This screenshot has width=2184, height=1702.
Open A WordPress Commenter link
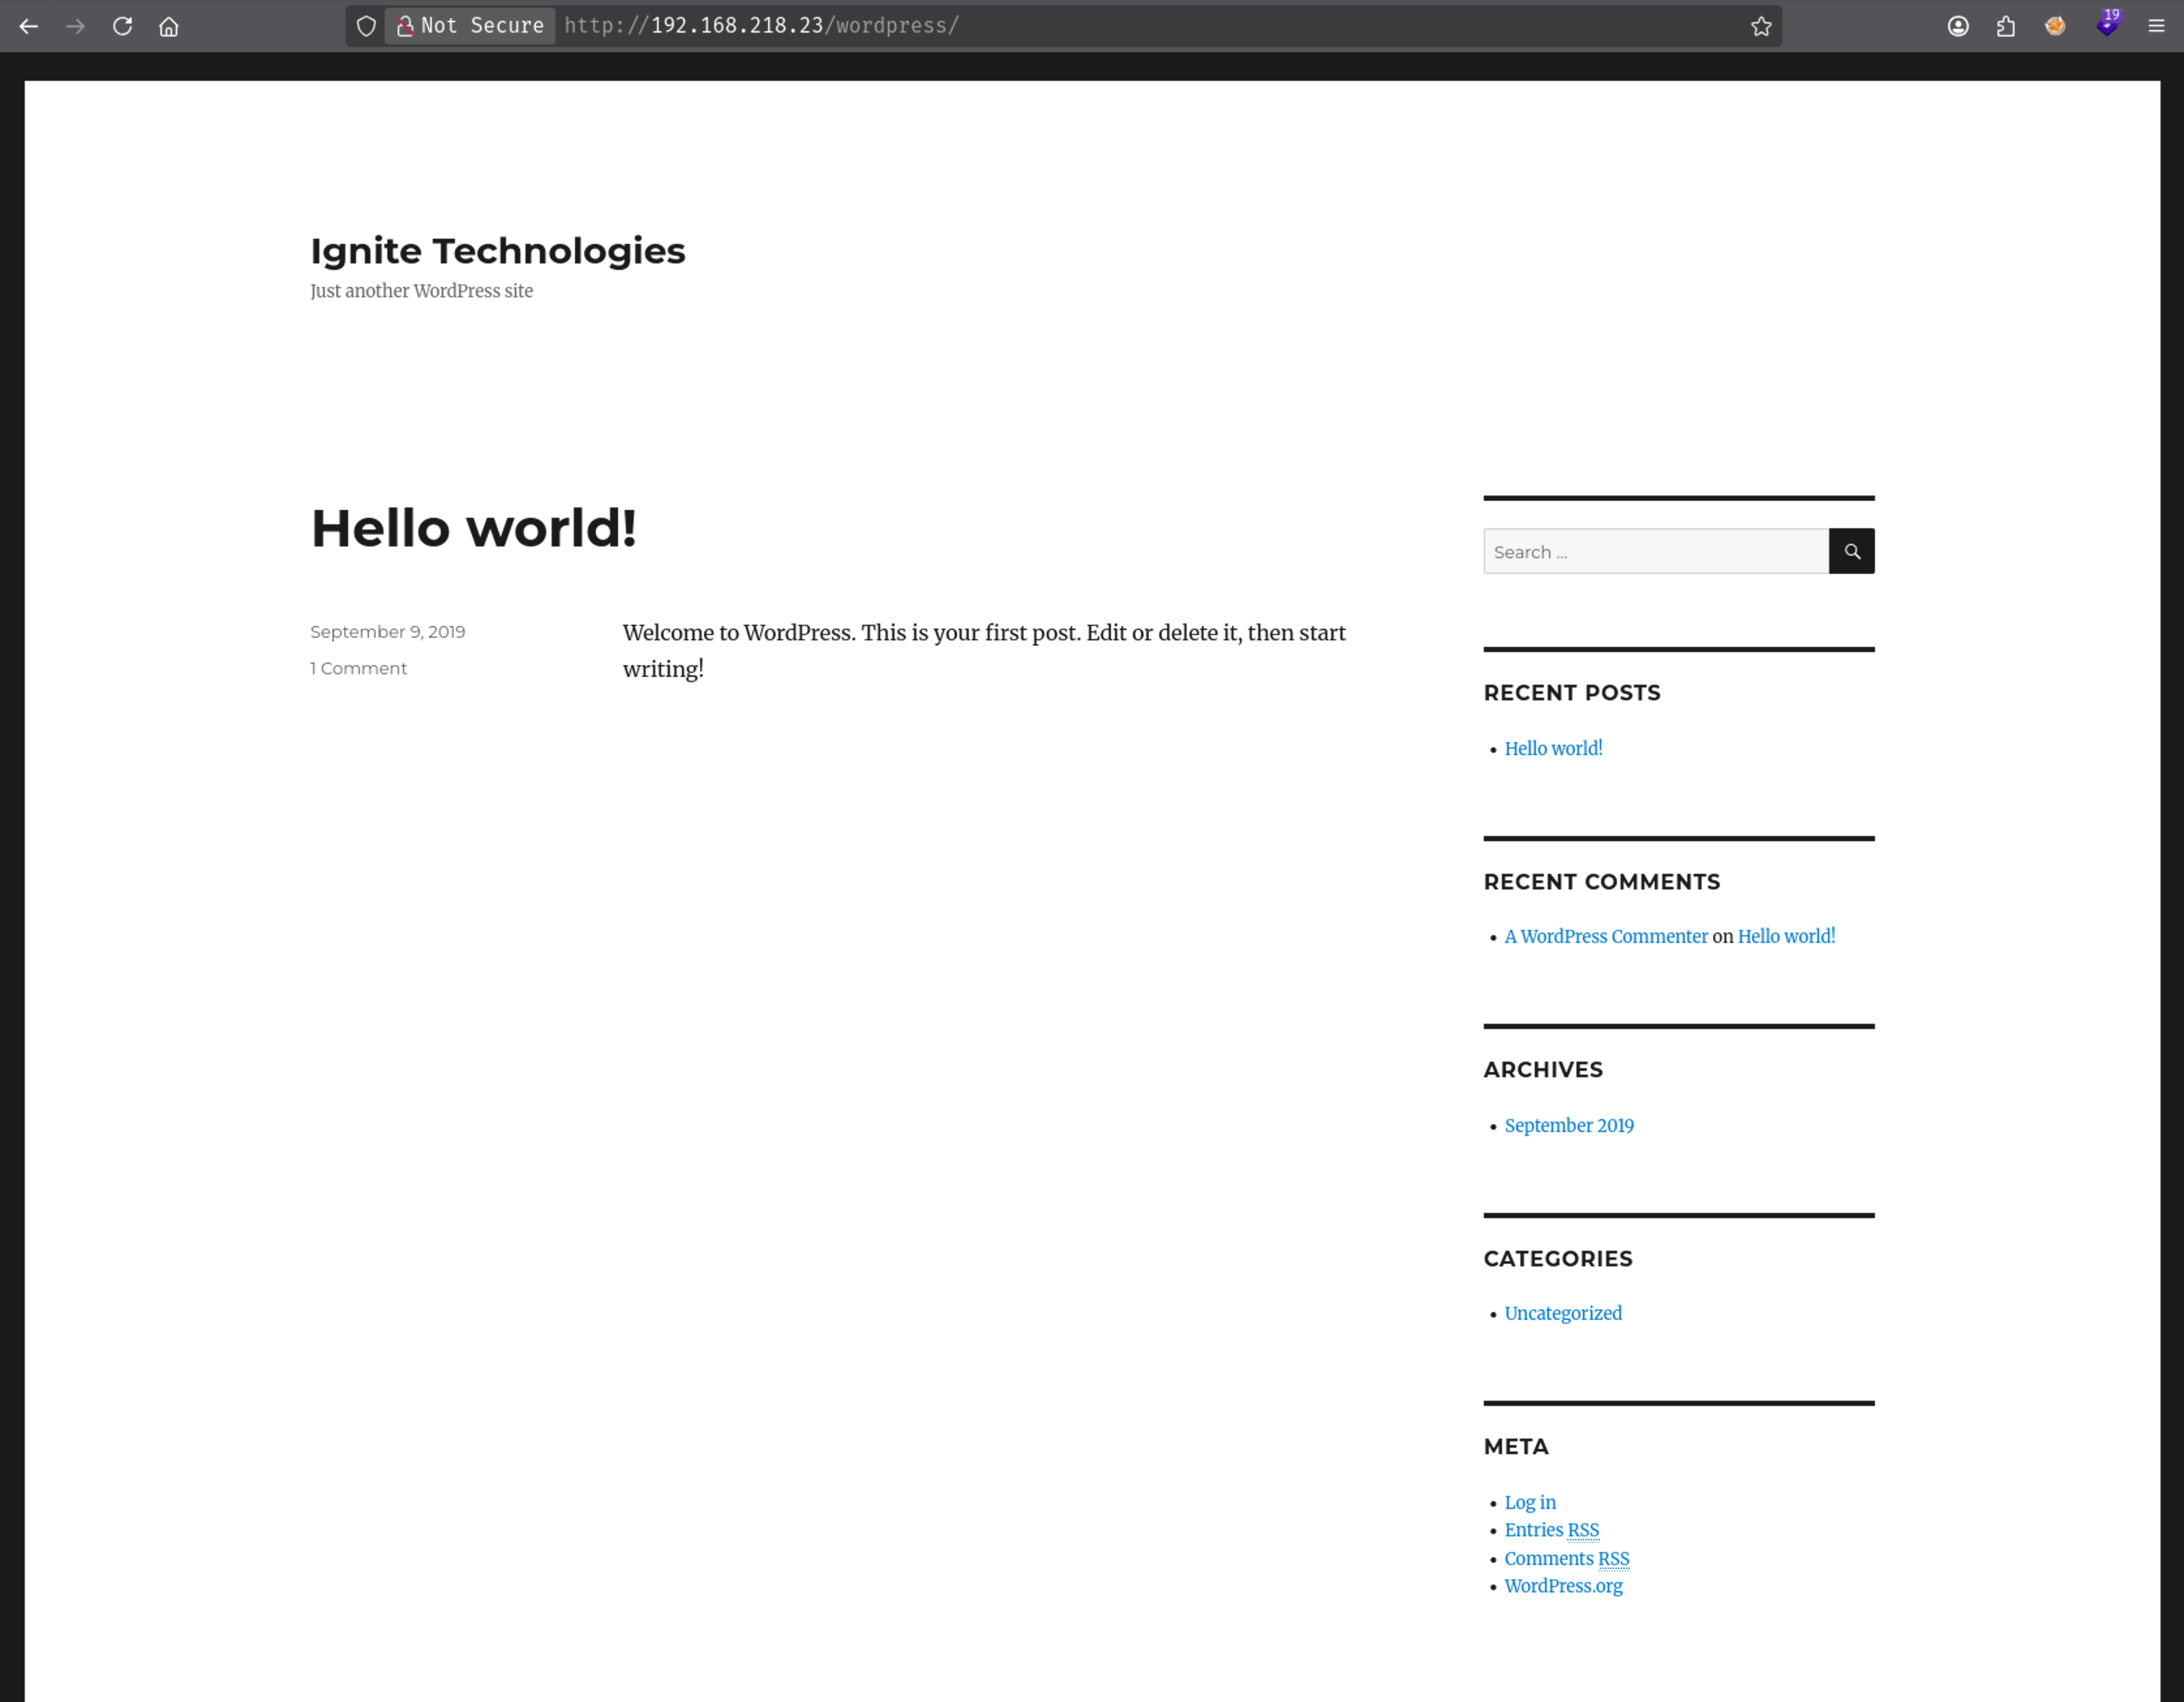(x=1606, y=937)
